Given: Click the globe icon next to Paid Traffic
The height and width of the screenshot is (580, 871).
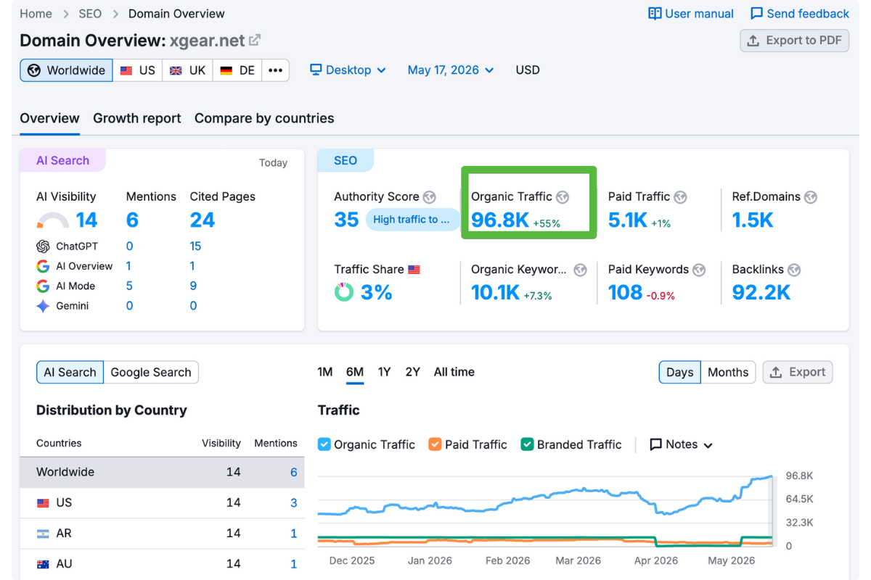Looking at the screenshot, I should (x=680, y=197).
